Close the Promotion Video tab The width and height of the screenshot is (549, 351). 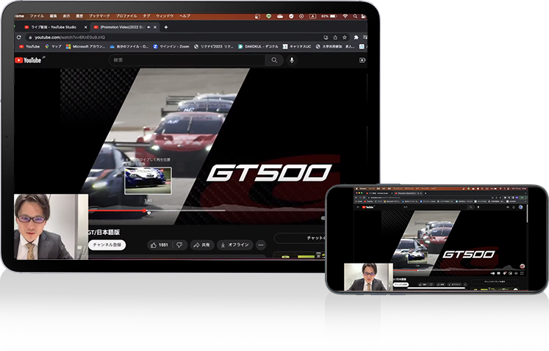point(155,27)
